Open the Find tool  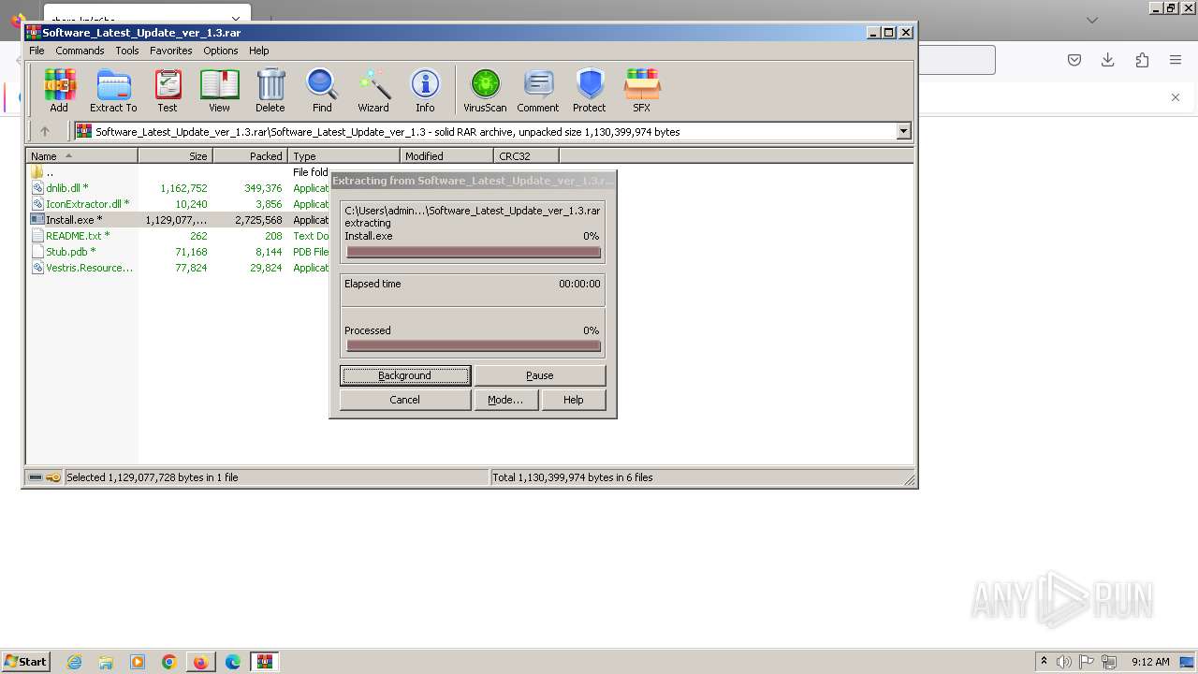pos(322,91)
